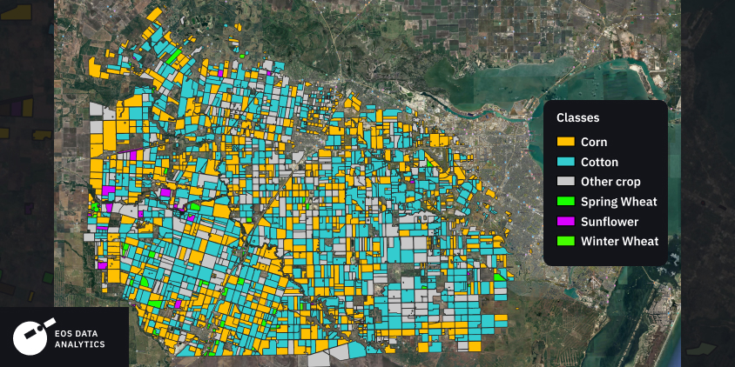Select the Cotton legend label
Viewport: 735px width, 367px height.
pyautogui.click(x=599, y=162)
